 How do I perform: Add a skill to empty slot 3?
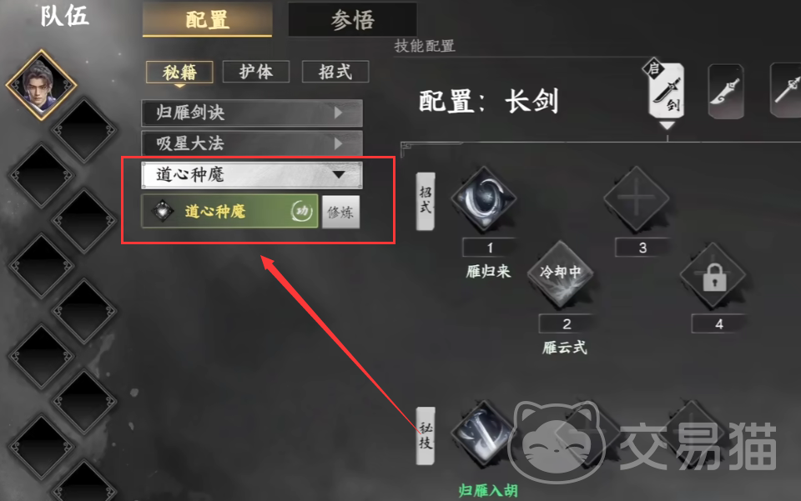pos(636,198)
